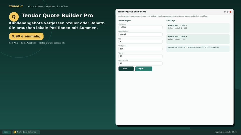Image resolution: width=241 pixels, height=135 pixels.
Task: Click the Tendor Quote Builder Pro window title
Action: 132,12
